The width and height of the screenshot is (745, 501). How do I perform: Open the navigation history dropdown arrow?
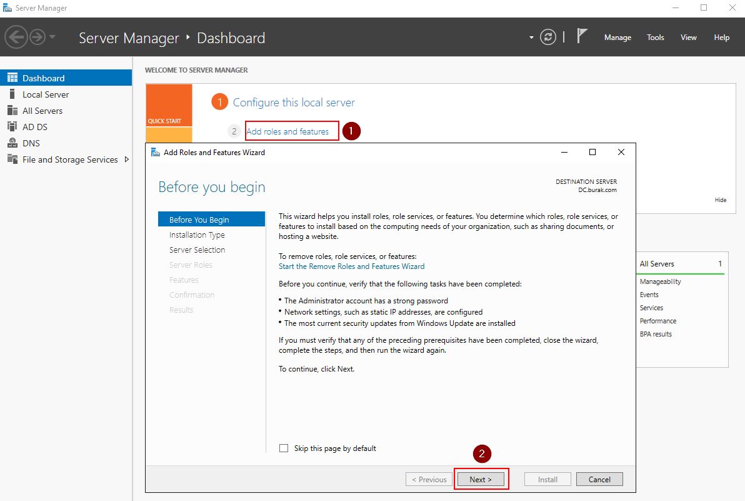click(52, 37)
